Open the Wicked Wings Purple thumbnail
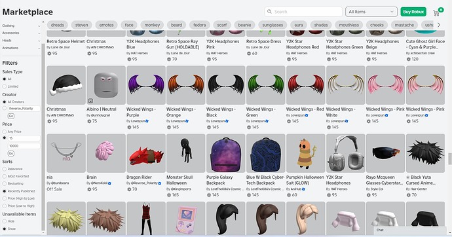Viewport: 452px width, 237px height. click(x=146, y=85)
